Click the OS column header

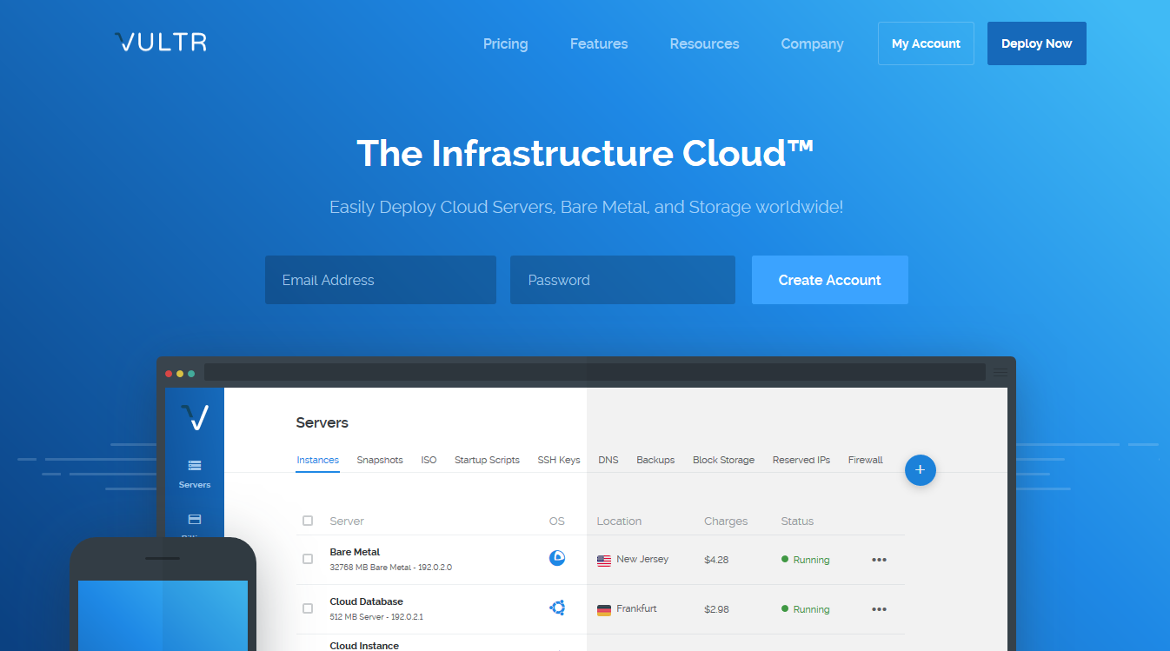[x=557, y=521]
